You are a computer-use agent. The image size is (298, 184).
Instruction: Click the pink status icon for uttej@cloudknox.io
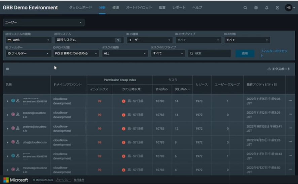[x=13, y=142]
